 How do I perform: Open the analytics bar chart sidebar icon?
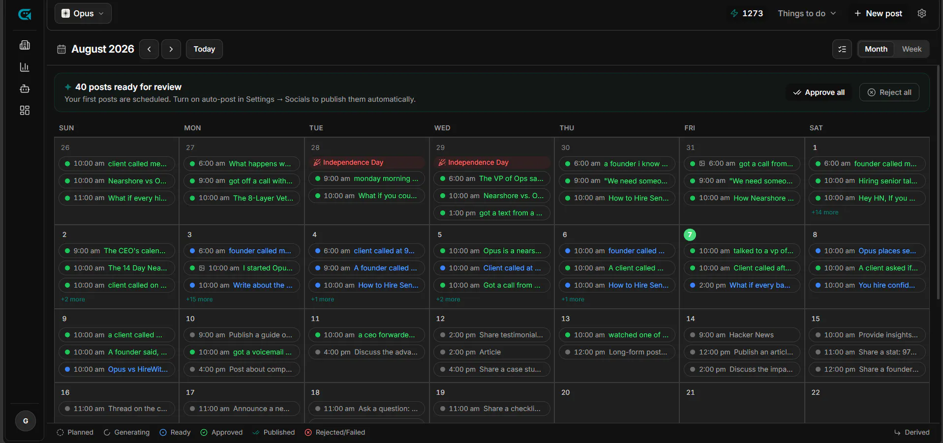(25, 67)
